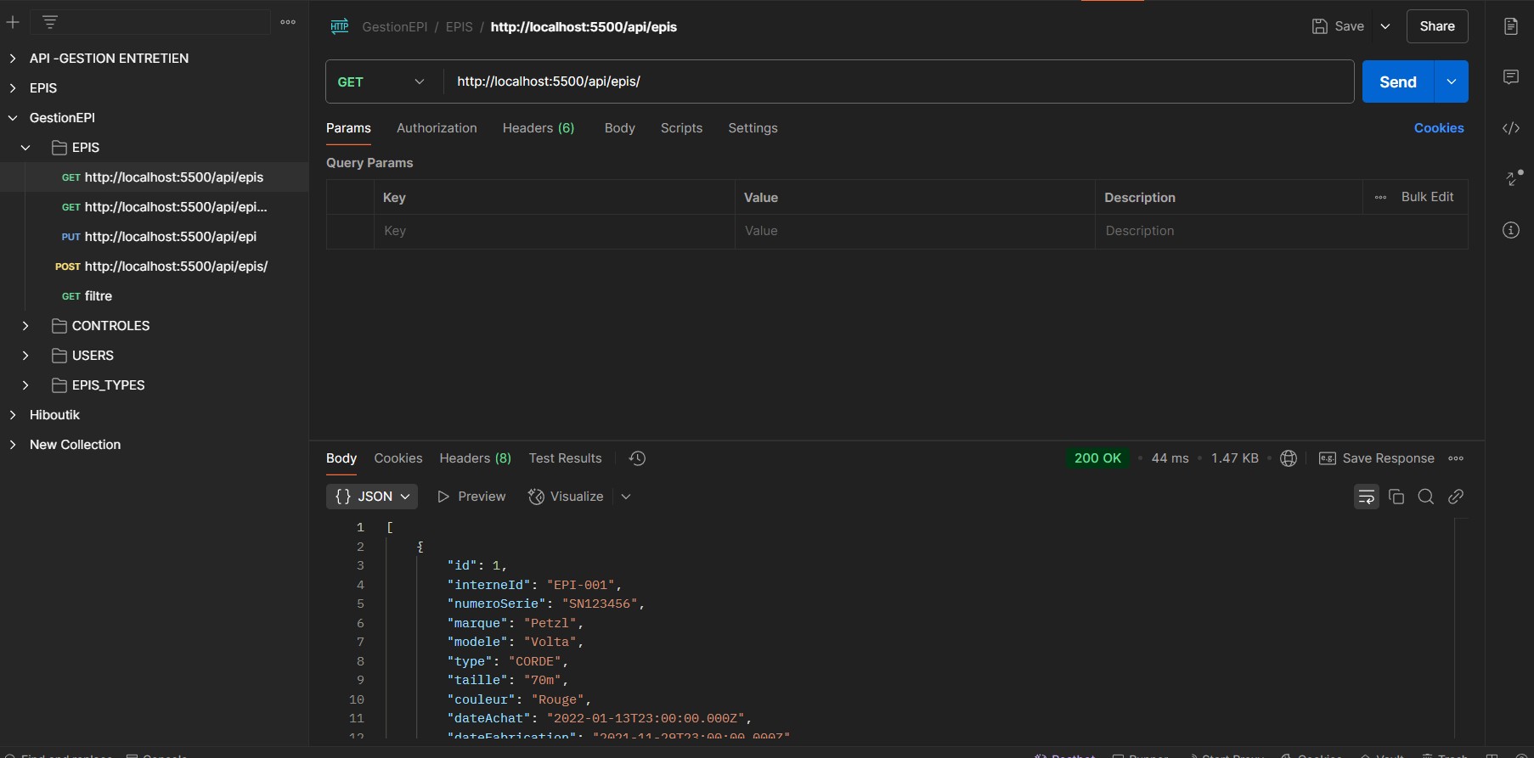Click Bulk Edit for query params
This screenshot has width=1534, height=758.
pos(1427,197)
